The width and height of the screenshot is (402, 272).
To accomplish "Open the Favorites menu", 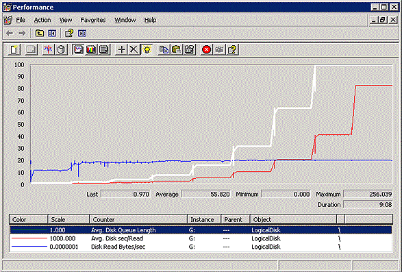I will coord(93,20).
